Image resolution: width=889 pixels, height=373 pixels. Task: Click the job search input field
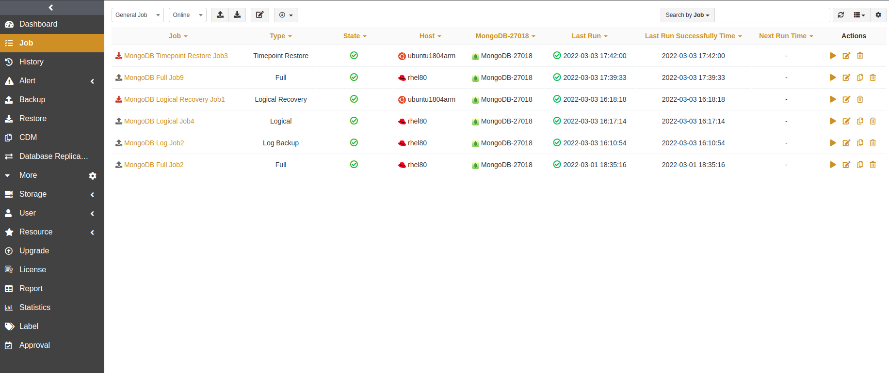pos(772,15)
